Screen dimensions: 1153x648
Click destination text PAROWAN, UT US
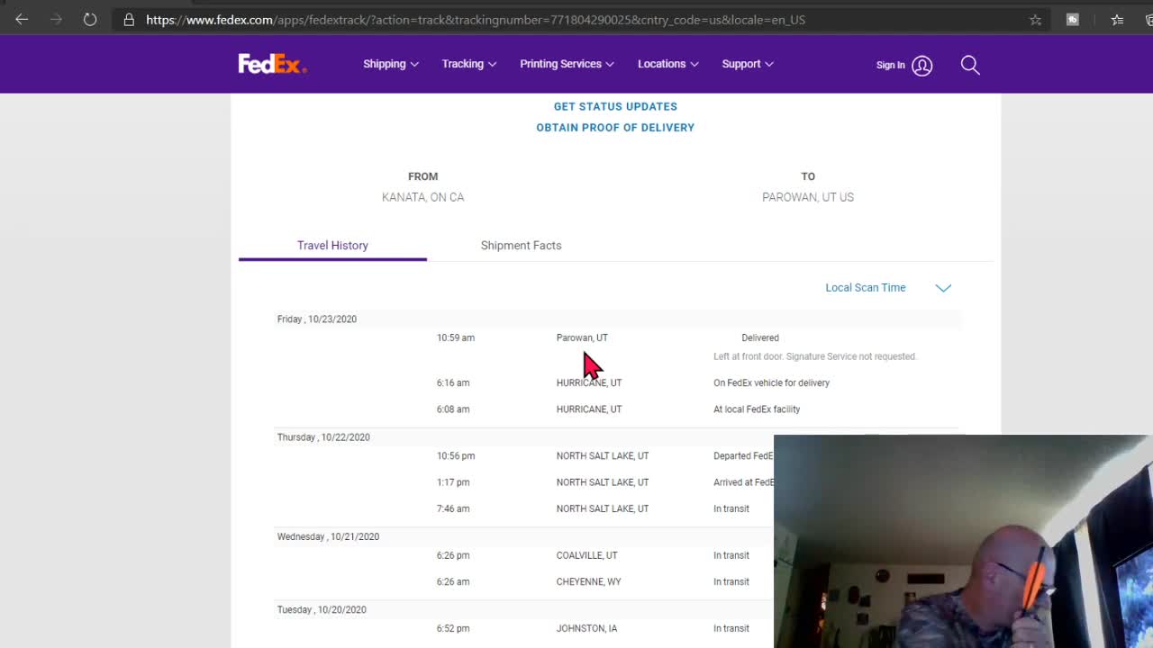point(808,197)
